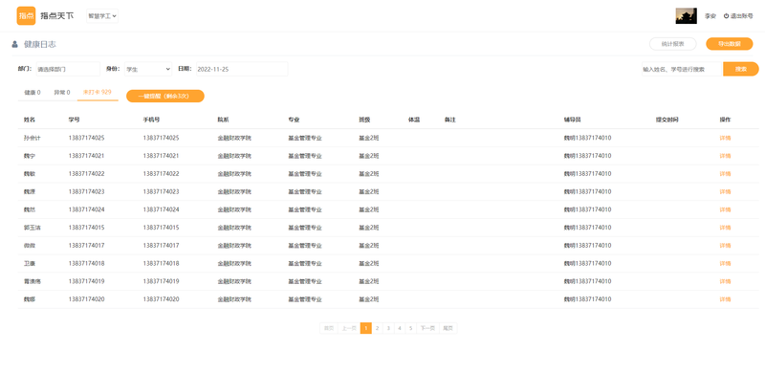Image resolution: width=765 pixels, height=373 pixels.
Task: Open the user avatar thumbnail
Action: point(686,15)
